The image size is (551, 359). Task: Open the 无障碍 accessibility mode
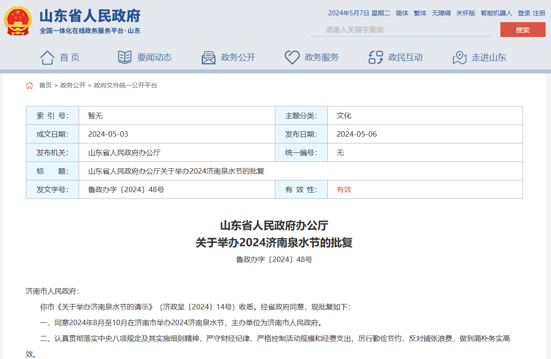pos(441,13)
